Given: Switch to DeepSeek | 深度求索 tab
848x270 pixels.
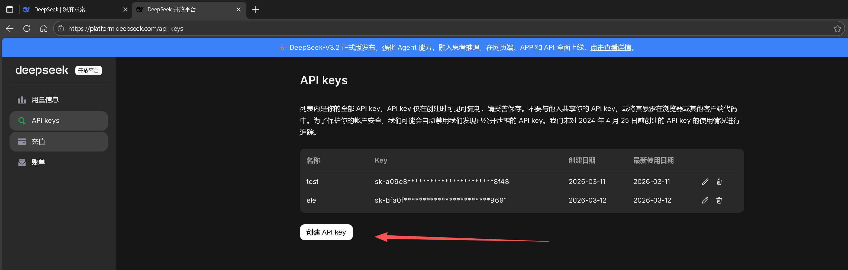Looking at the screenshot, I should click(x=75, y=9).
